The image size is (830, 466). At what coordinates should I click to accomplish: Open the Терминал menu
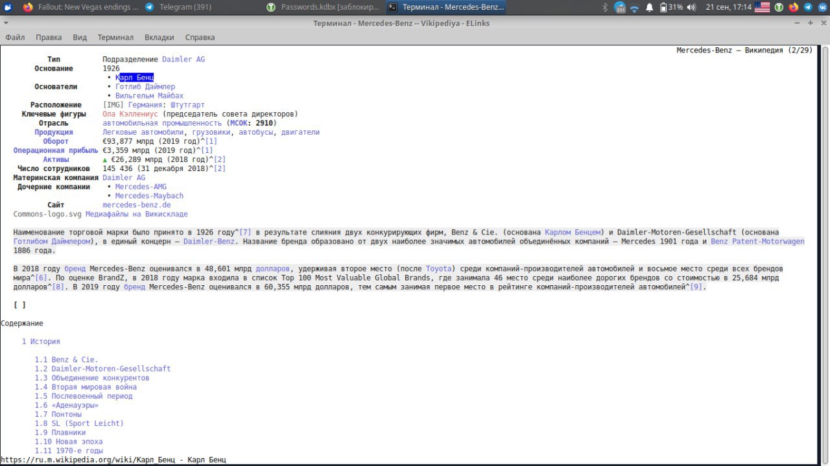point(115,38)
